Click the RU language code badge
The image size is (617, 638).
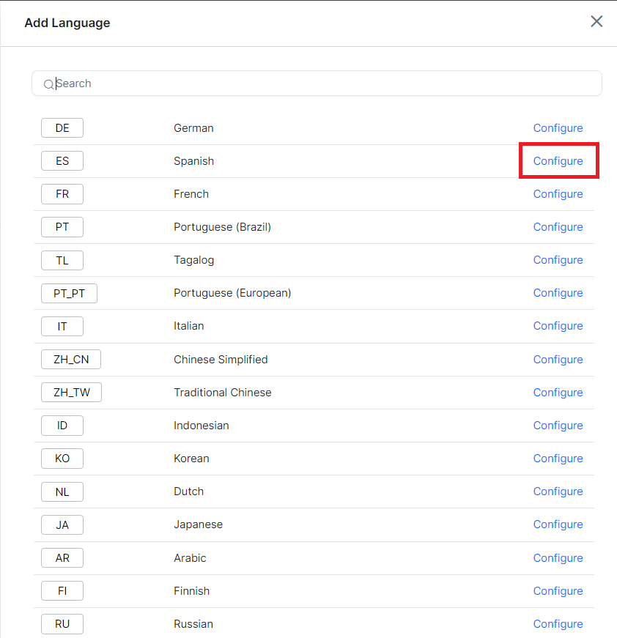62,624
